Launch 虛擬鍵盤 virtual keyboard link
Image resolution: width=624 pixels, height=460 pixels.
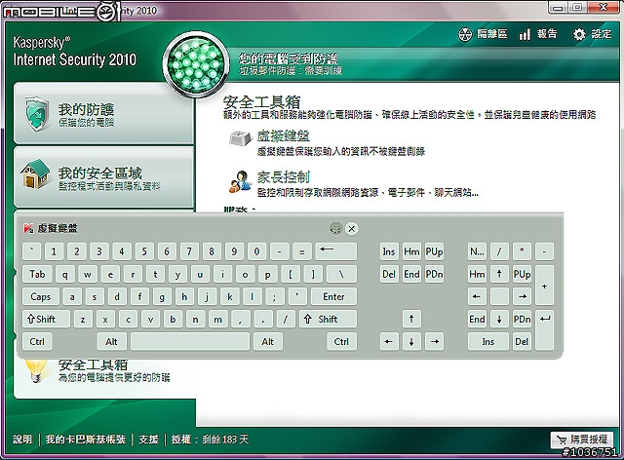pos(284,136)
